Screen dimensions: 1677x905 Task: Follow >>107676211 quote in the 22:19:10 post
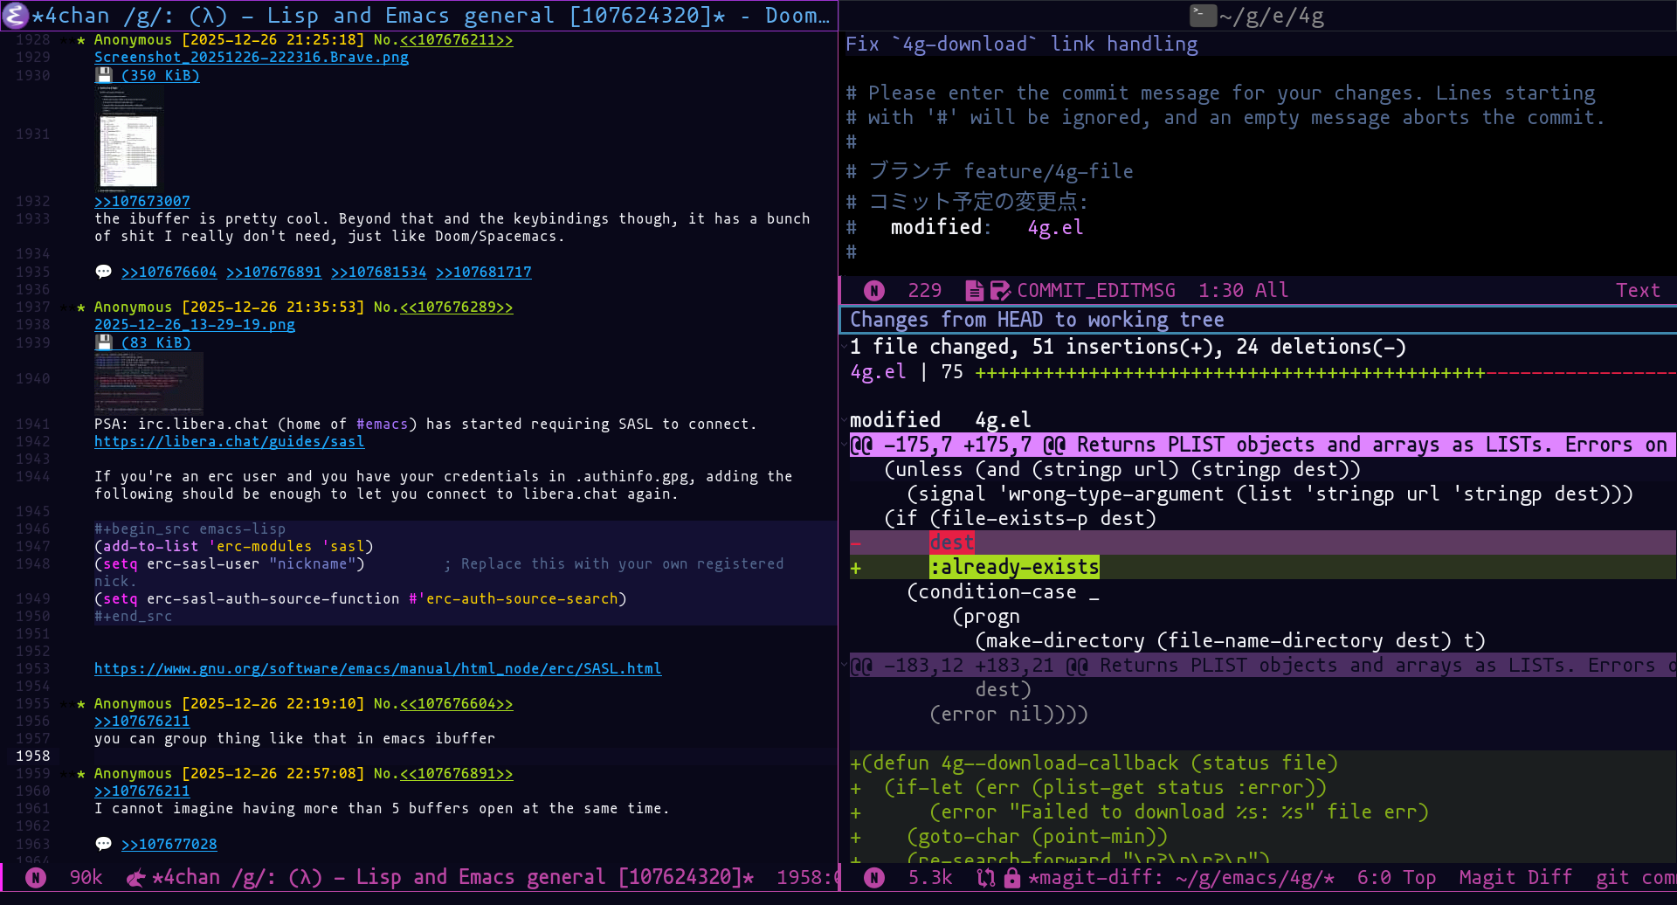click(x=142, y=722)
